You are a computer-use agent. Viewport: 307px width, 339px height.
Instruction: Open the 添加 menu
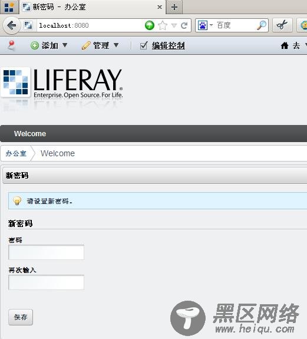[x=49, y=45]
